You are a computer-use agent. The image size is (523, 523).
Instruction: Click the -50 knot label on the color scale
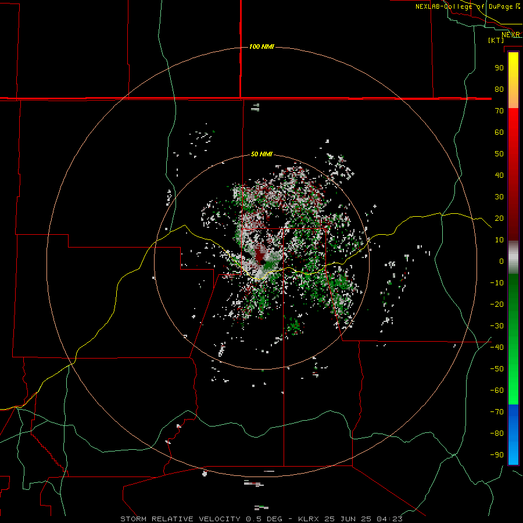pyautogui.click(x=497, y=369)
